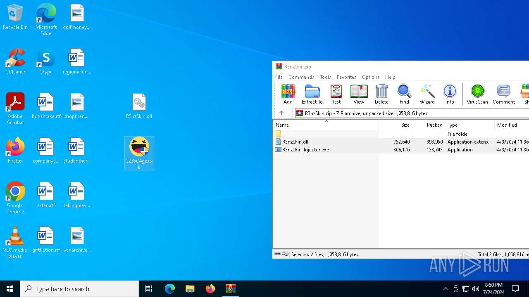Click the Find toolbar icon
The height and width of the screenshot is (297, 529).
click(x=404, y=94)
